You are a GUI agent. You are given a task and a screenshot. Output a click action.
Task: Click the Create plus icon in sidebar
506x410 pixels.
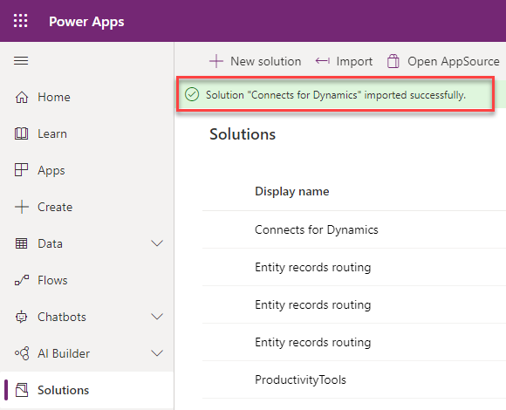tap(22, 207)
